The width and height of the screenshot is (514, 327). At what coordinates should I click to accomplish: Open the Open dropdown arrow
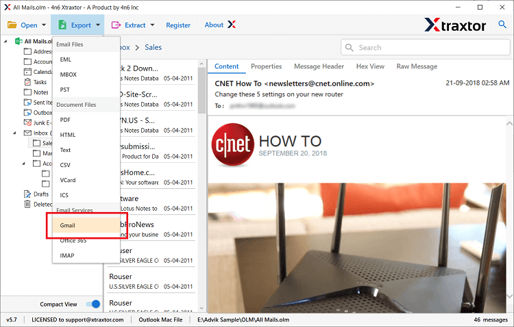[x=44, y=25]
